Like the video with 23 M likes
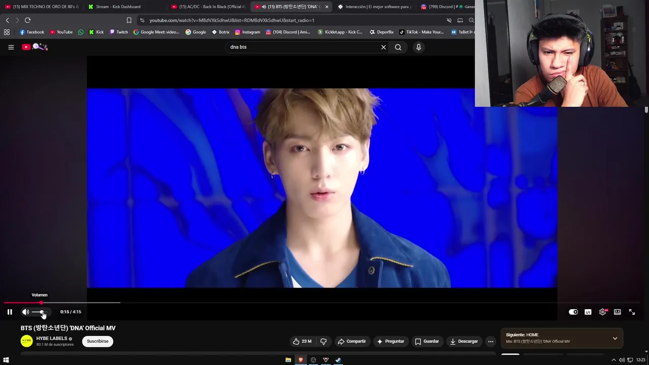Image resolution: width=649 pixels, height=365 pixels. pos(302,341)
